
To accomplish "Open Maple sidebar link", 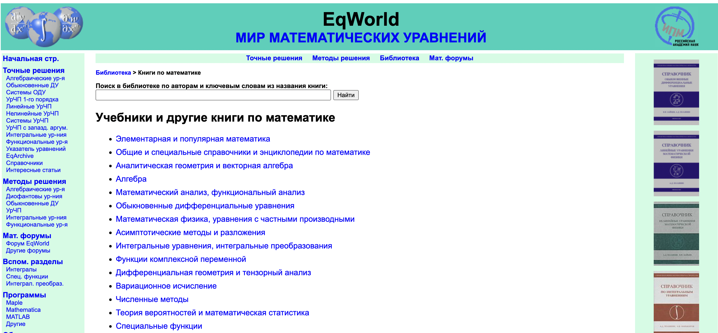I will 14,303.
